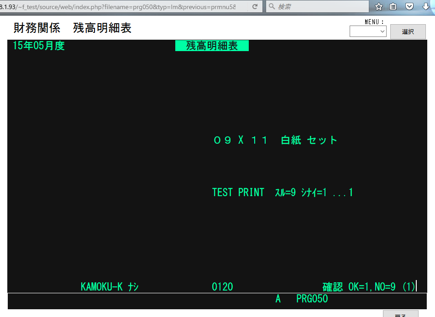Click the 0120 code on terminal
435x317 pixels.
[222, 287]
